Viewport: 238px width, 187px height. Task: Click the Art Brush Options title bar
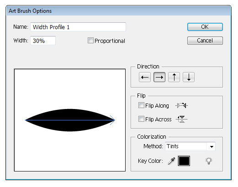(x=119, y=11)
